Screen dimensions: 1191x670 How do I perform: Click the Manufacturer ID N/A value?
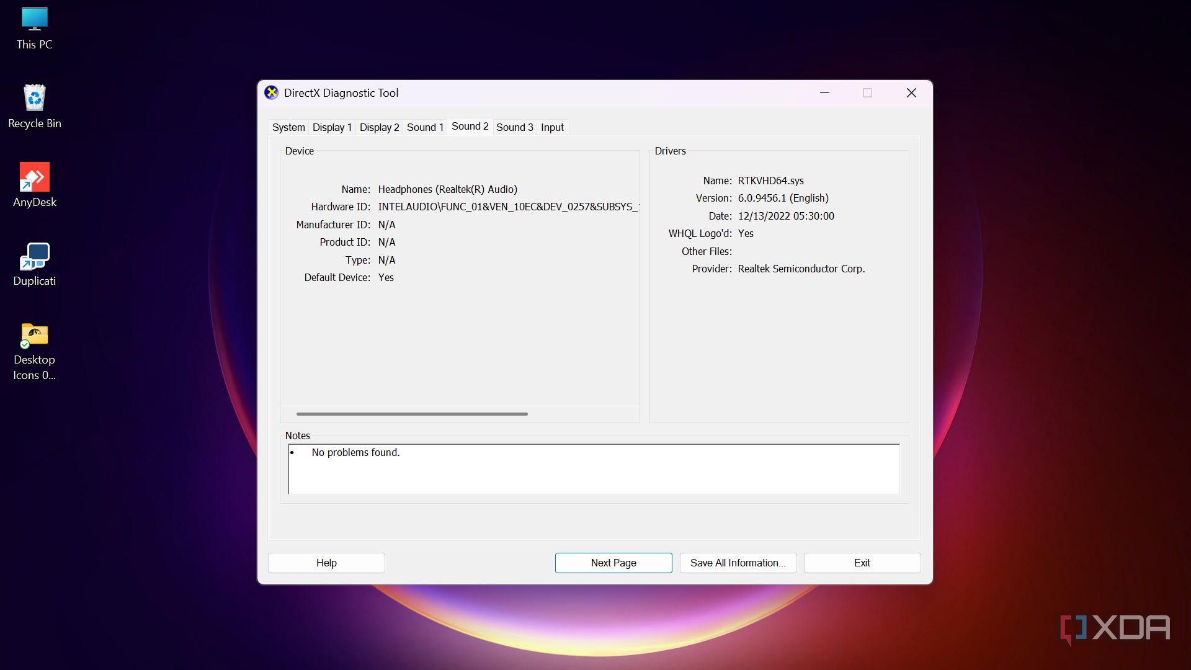(386, 225)
